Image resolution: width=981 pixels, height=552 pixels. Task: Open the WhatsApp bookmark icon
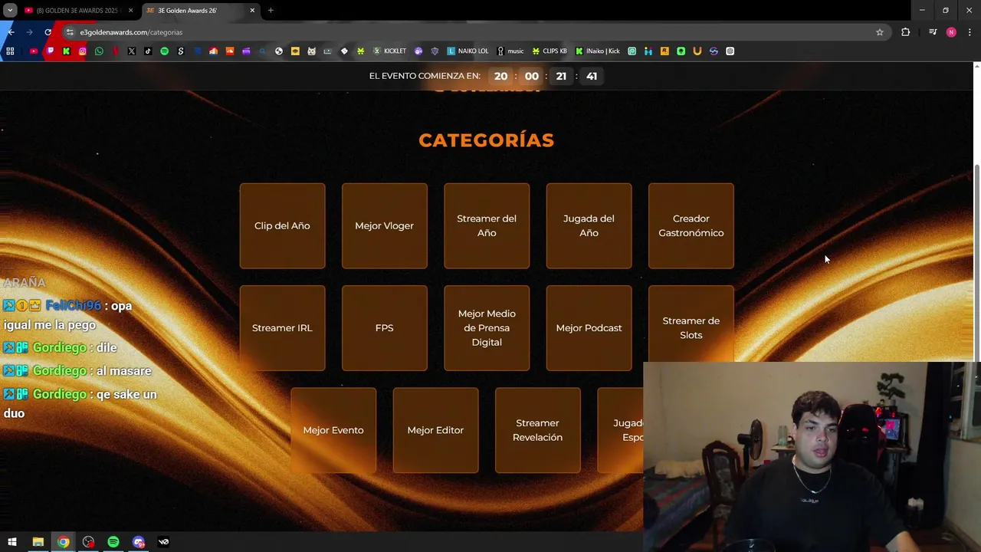99,51
